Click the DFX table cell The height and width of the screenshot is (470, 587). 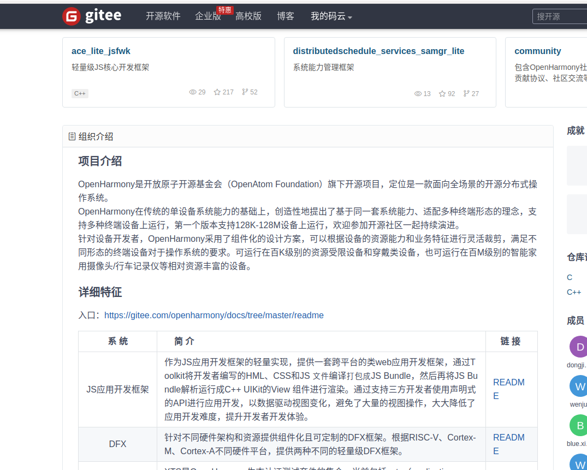click(x=117, y=444)
